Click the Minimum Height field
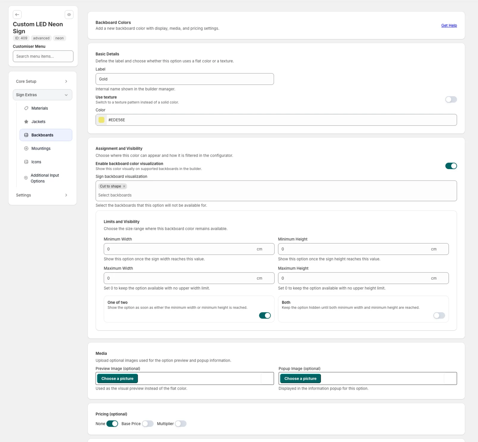 coord(363,249)
